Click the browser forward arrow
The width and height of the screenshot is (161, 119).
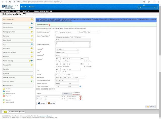(6, 2)
